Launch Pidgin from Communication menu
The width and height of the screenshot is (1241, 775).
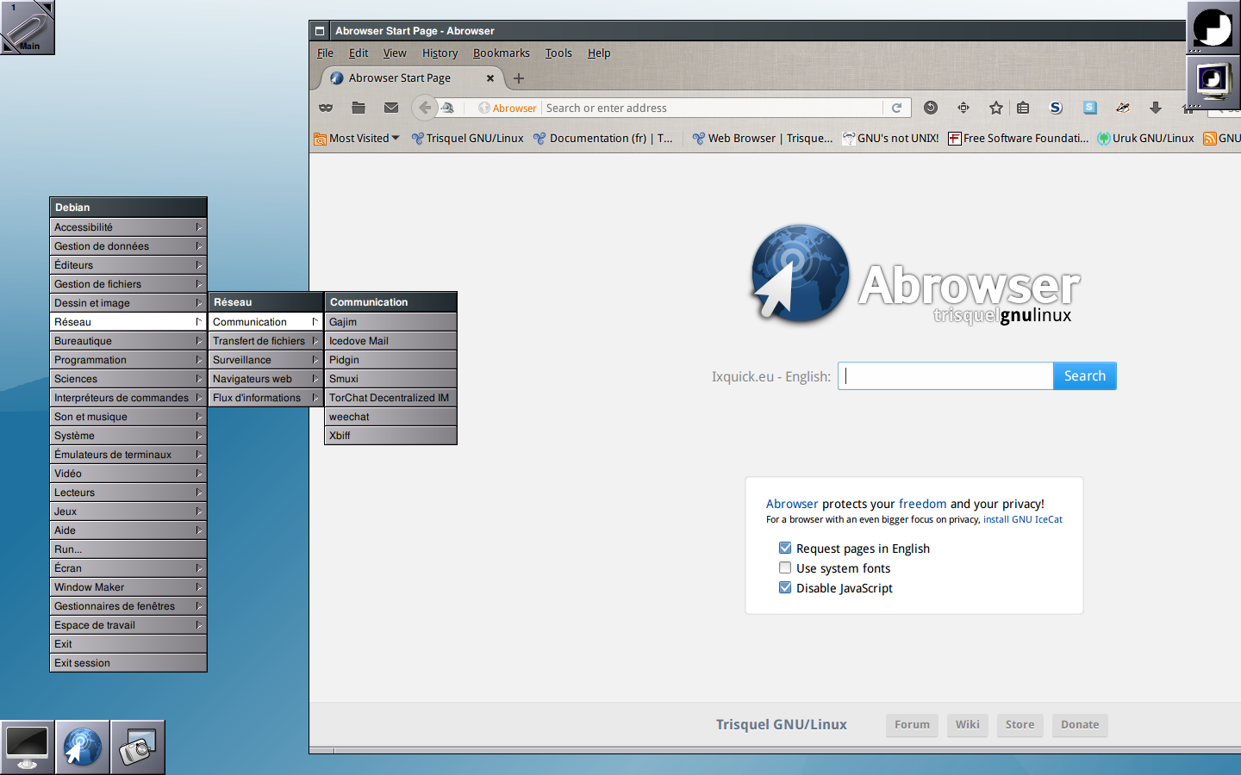click(x=390, y=360)
